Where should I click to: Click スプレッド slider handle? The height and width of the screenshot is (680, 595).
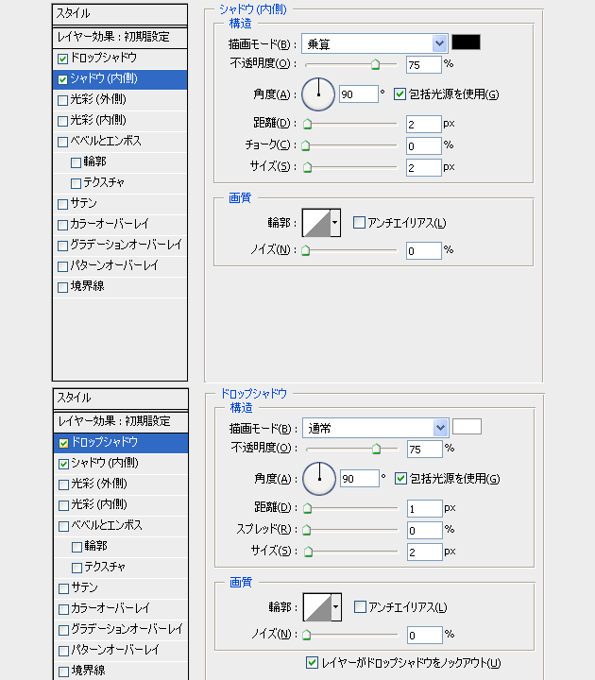(x=307, y=530)
